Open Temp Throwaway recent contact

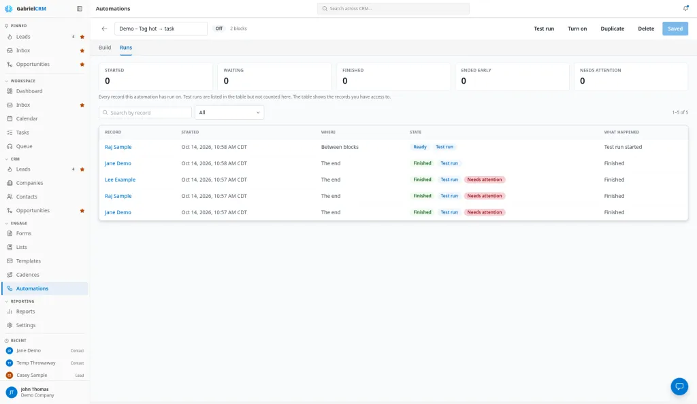pos(44,363)
